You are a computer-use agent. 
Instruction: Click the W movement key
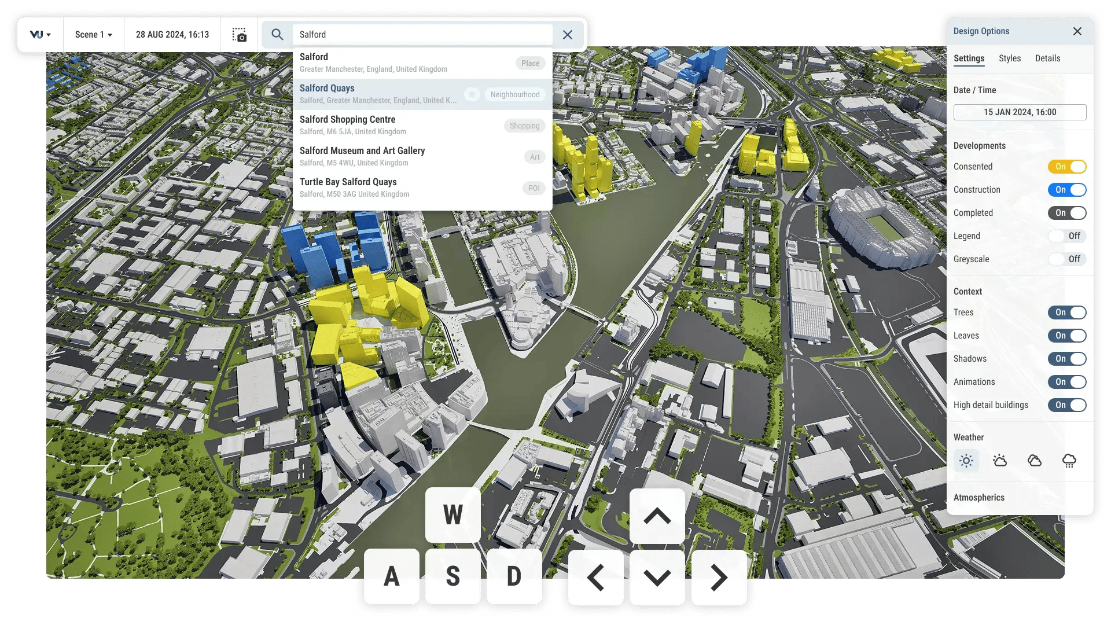point(453,514)
